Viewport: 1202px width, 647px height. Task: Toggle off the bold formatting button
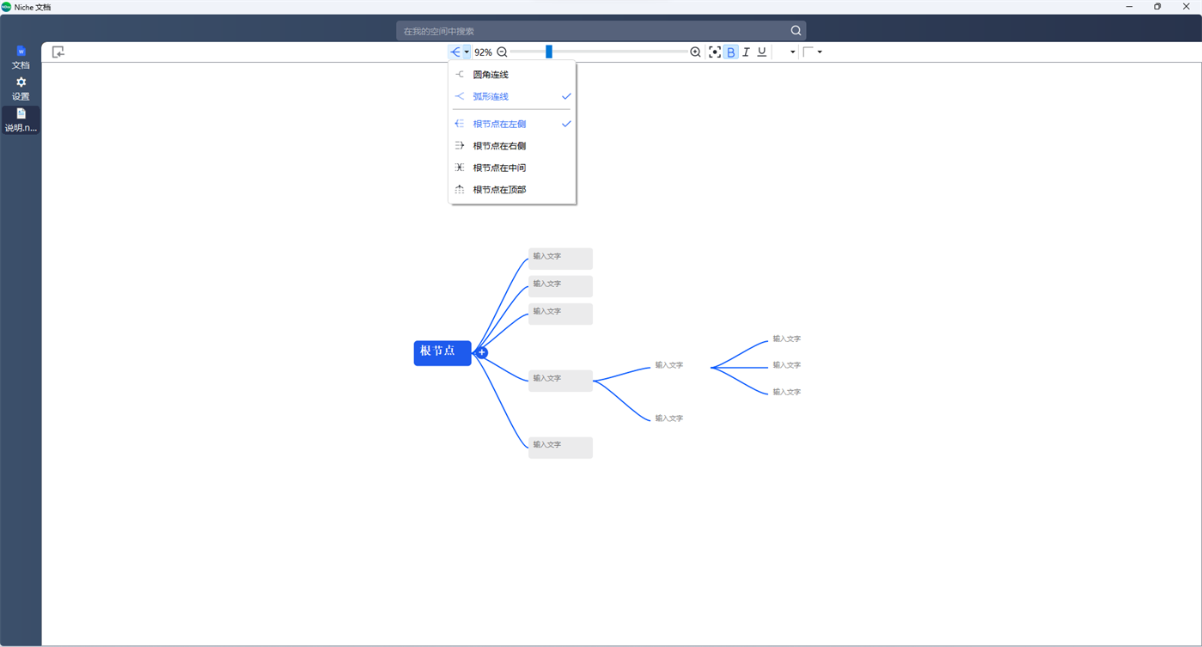coord(730,52)
